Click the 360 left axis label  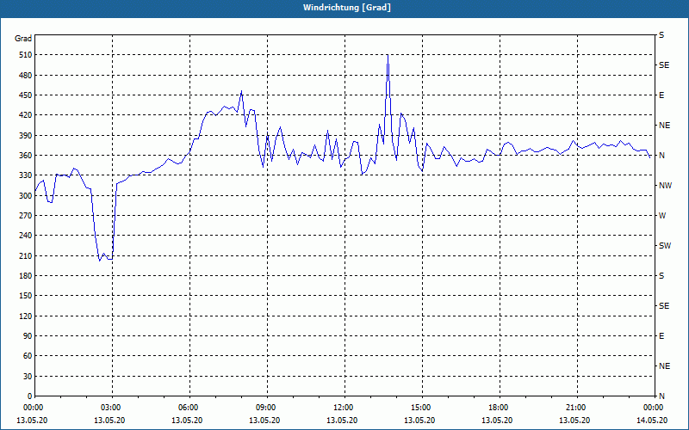tap(26, 156)
